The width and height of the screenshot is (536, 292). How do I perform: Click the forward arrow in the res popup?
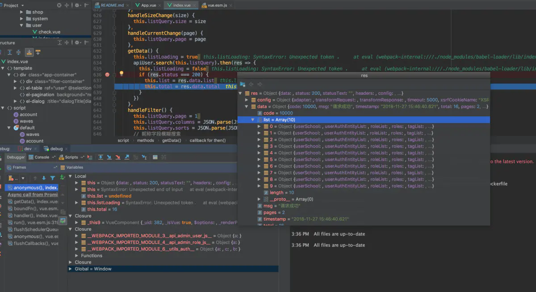(260, 84)
